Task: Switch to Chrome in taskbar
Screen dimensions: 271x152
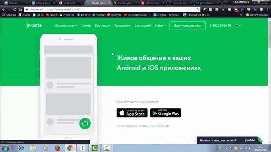Action: pyautogui.click(x=70, y=148)
